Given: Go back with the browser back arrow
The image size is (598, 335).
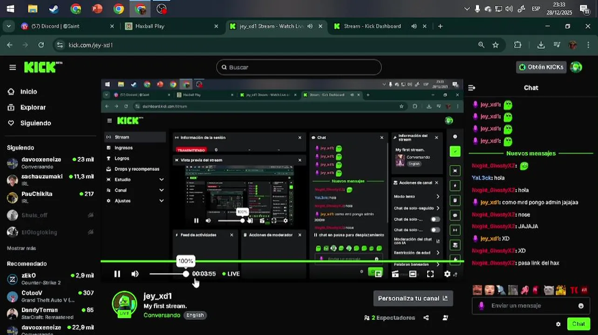Looking at the screenshot, I should coord(10,45).
